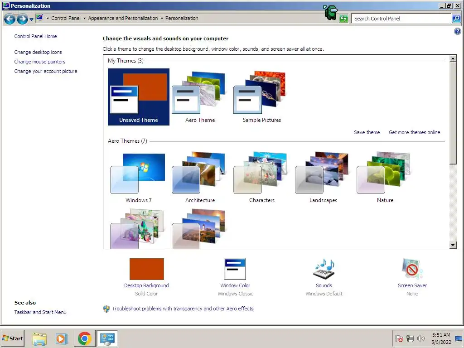Open Control Panel Home link
The width and height of the screenshot is (464, 348).
[35, 36]
